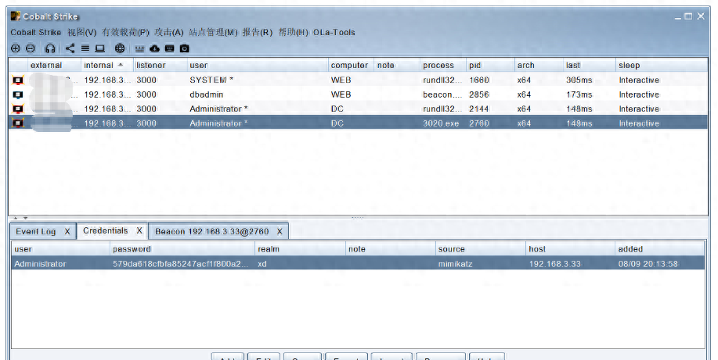Open the 报告(R) menu
Viewport: 718px width, 360px height.
(x=258, y=33)
